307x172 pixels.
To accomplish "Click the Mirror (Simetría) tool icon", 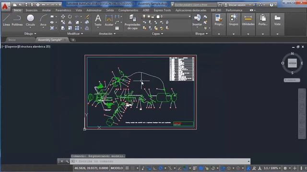I will click(70, 22).
